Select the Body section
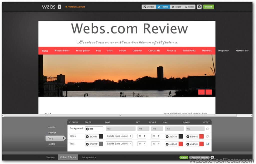Screen dimensions: 256x164 pyautogui.click(x=55, y=138)
